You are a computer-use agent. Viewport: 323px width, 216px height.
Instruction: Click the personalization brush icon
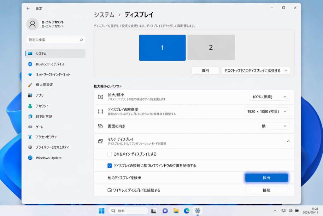[x=30, y=85]
